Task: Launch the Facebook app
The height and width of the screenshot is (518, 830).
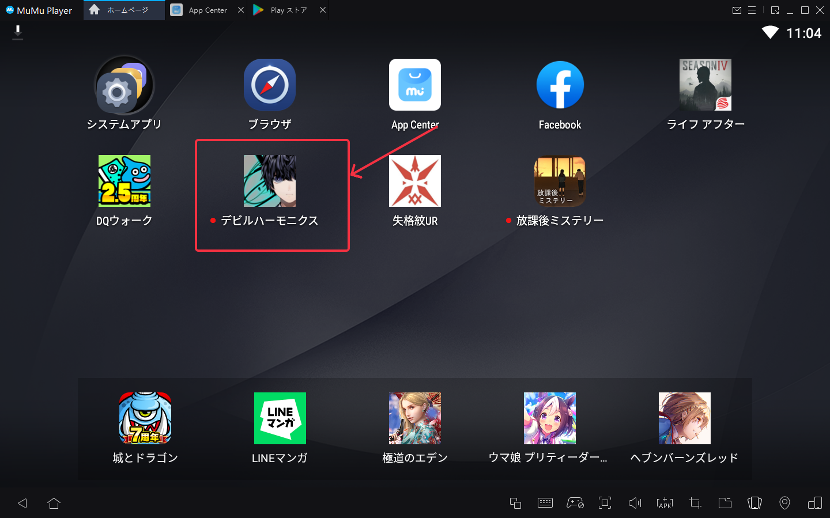Action: [x=560, y=85]
